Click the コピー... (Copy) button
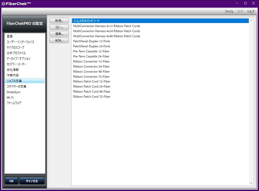Viewport: 259px width, 191px height. point(59,27)
